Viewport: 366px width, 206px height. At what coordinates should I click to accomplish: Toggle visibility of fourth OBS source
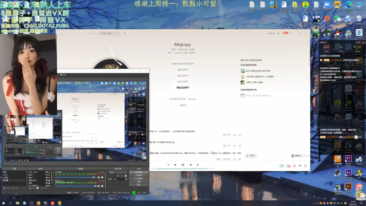pyautogui.click(x=47, y=180)
